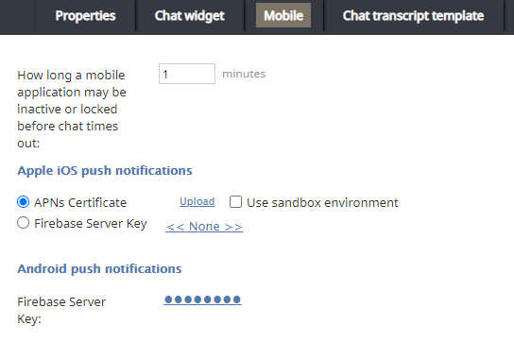Click the Apple iOS push notifications heading
Screen dimensions: 514x342
(x=105, y=171)
